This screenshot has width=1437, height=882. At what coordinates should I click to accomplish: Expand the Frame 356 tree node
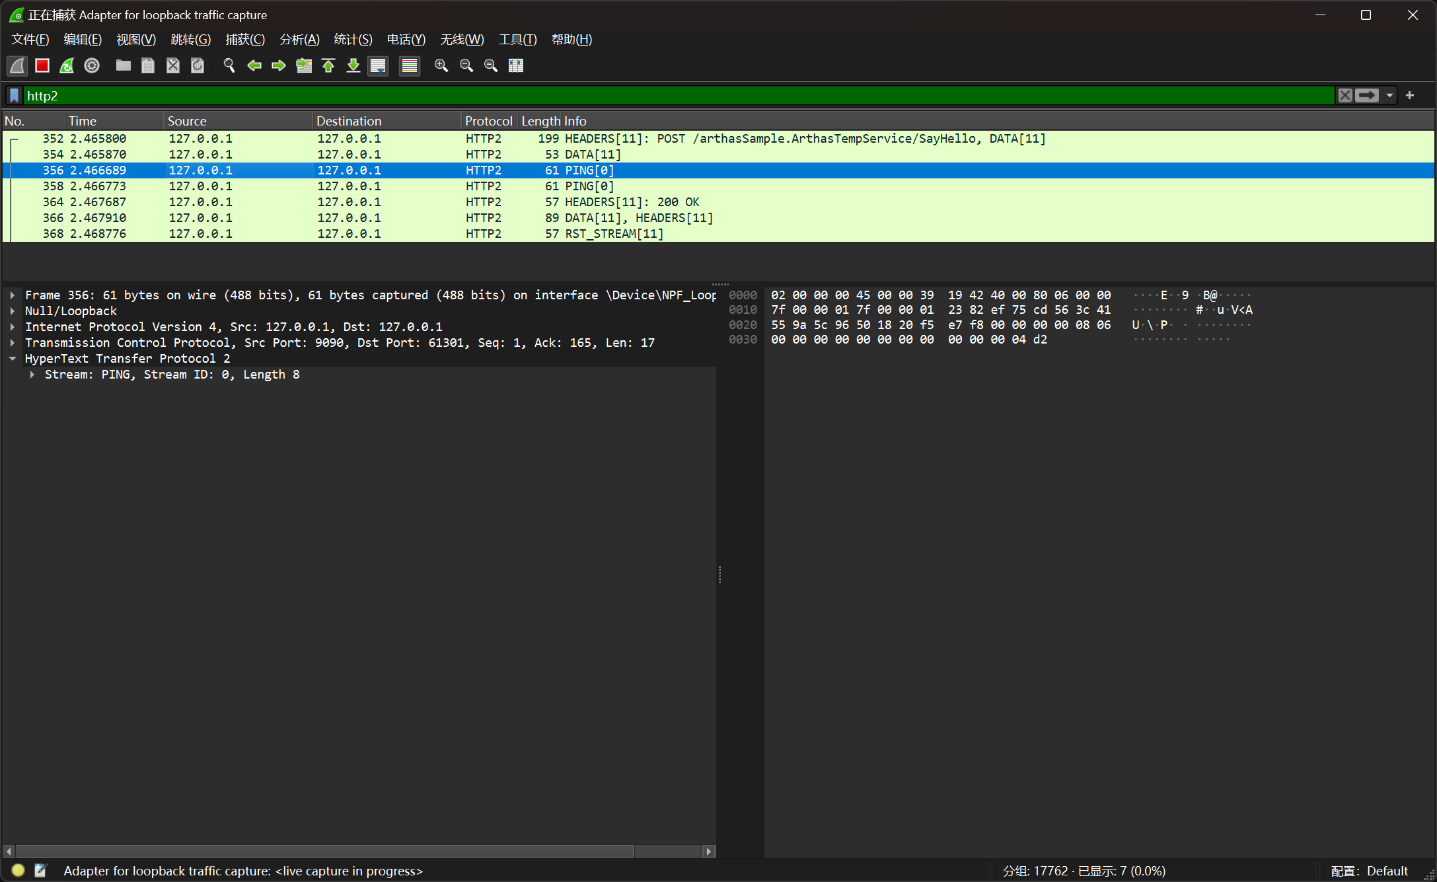(12, 295)
